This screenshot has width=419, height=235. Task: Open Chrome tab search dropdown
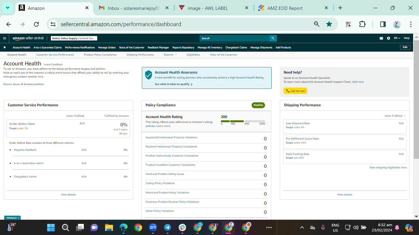coord(8,8)
